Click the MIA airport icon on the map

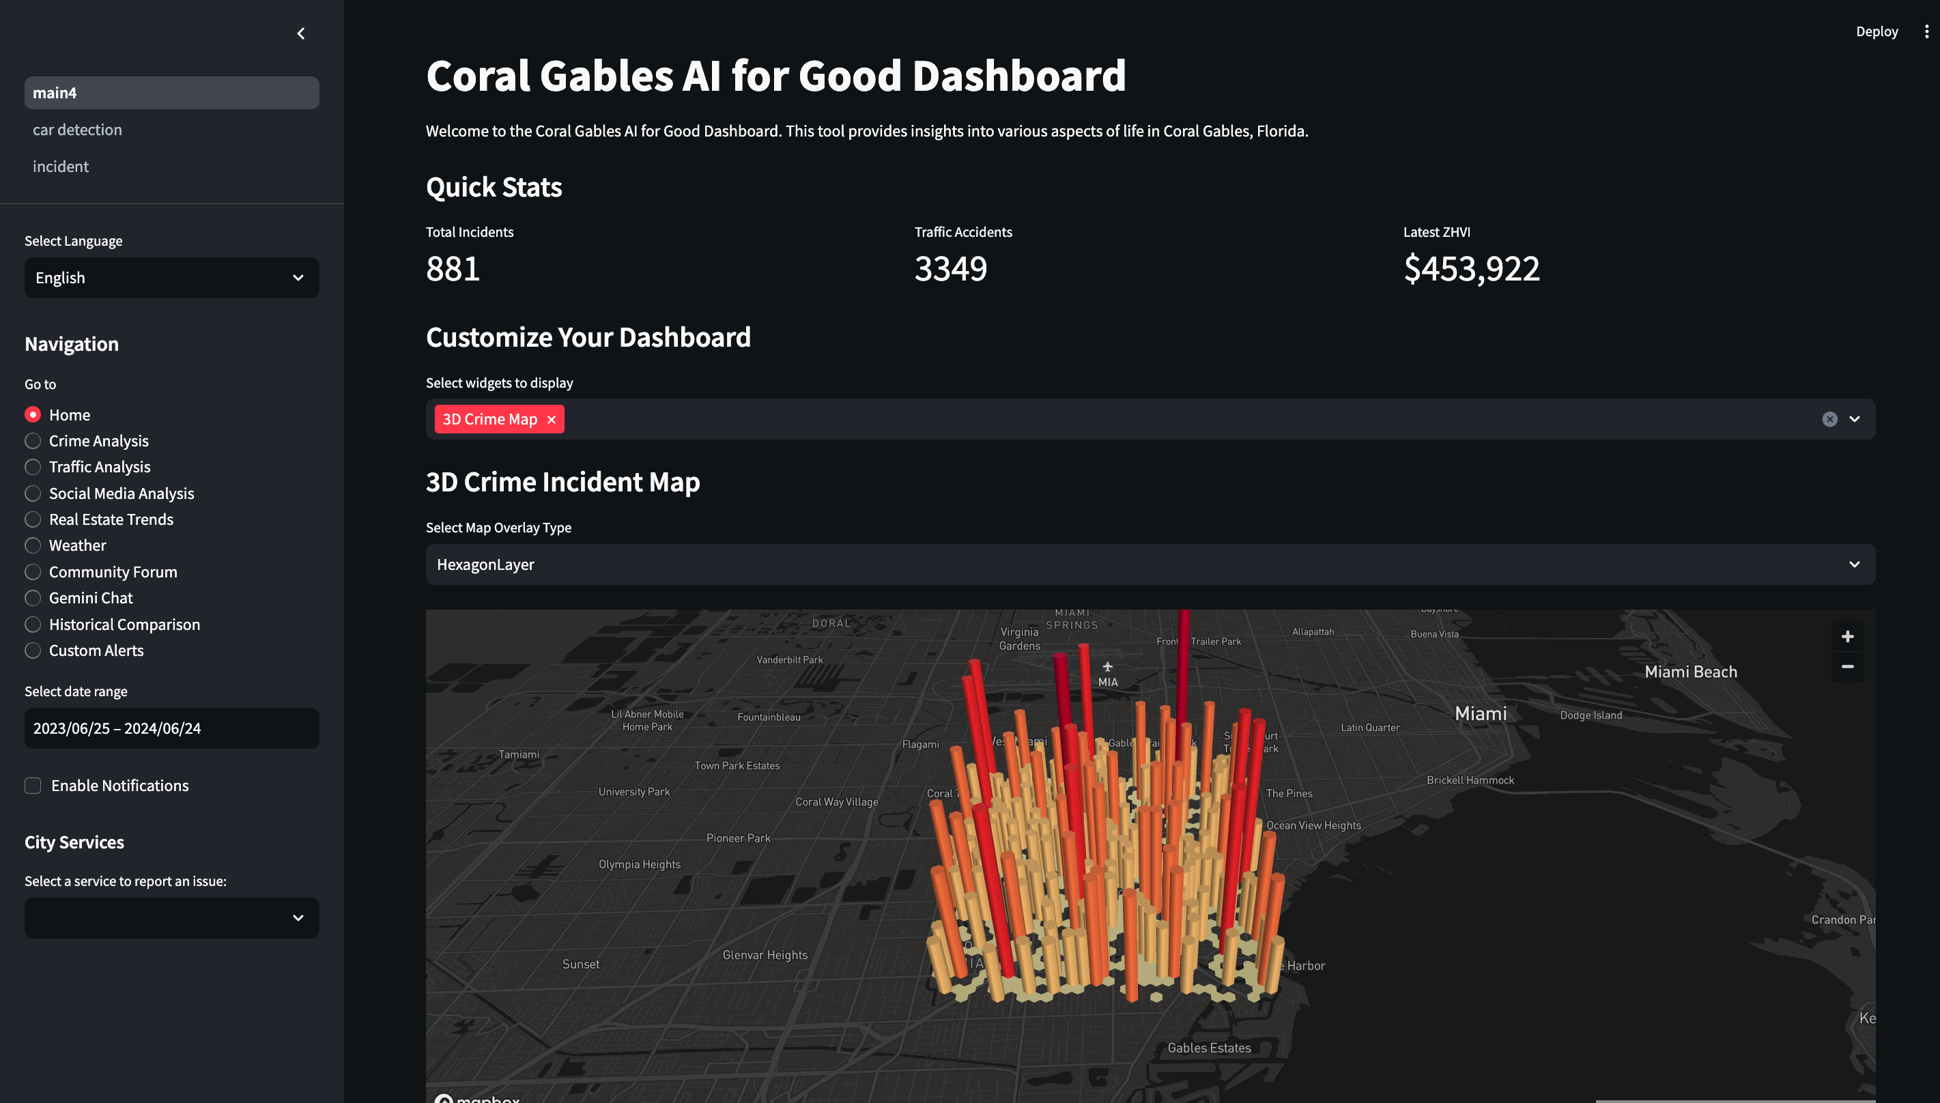(1107, 668)
